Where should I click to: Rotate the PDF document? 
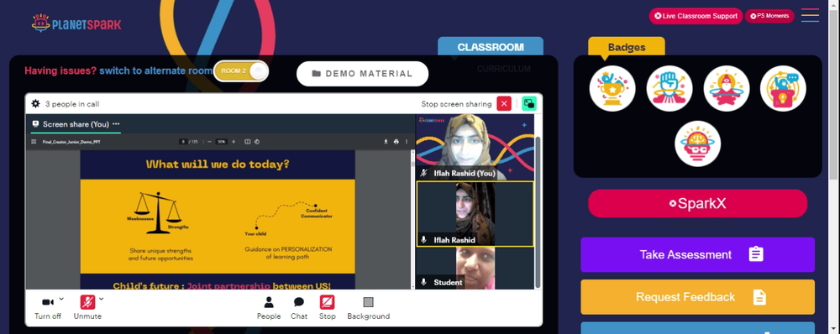(256, 142)
